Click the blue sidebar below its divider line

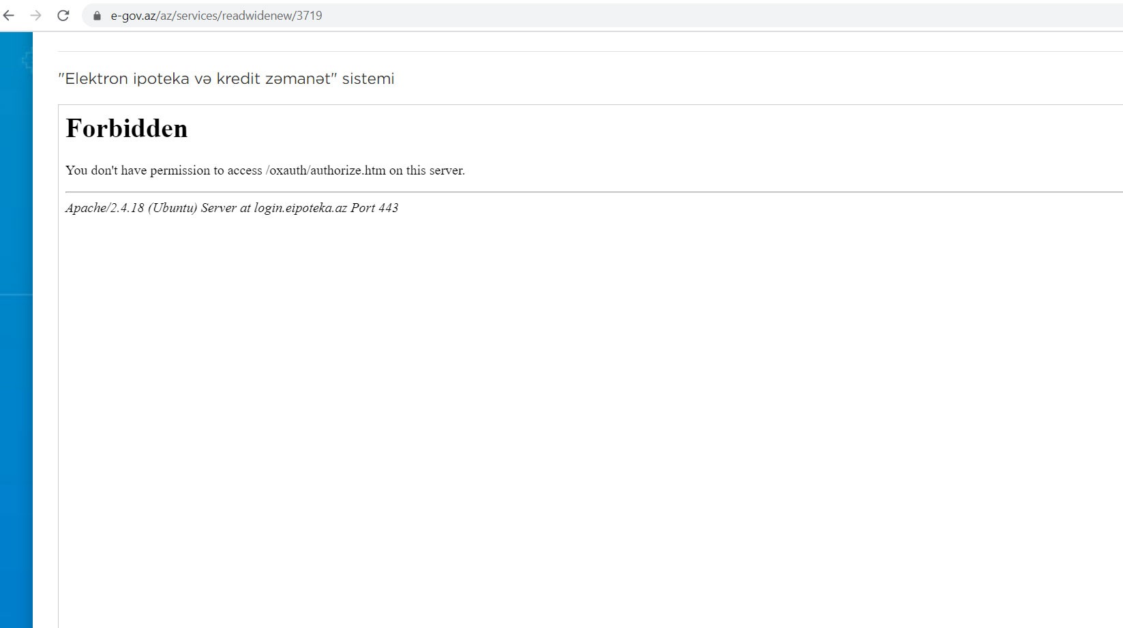click(x=16, y=443)
